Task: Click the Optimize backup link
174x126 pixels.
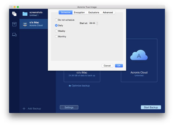Action: [81, 86]
